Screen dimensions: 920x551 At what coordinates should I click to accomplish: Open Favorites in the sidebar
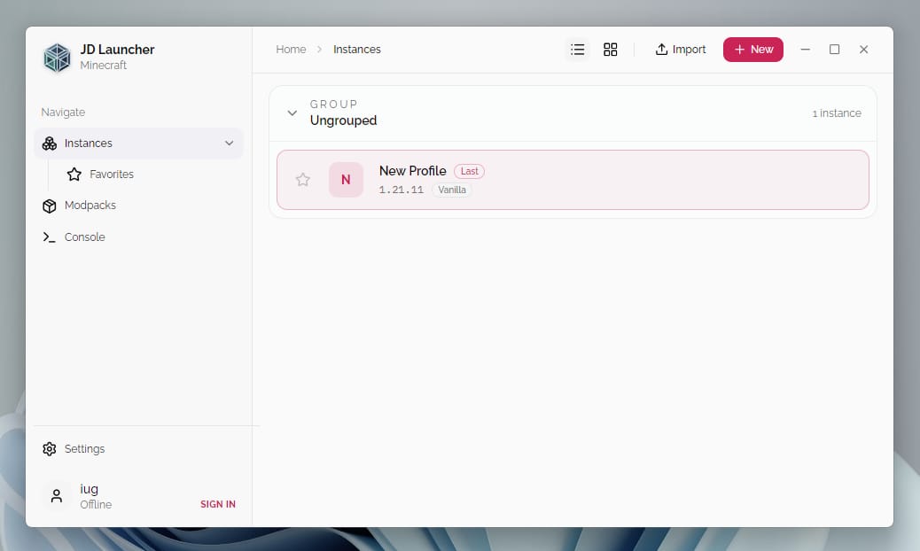100,175
